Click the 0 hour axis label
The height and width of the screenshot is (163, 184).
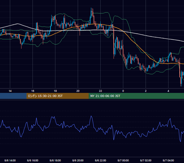click(123, 91)
